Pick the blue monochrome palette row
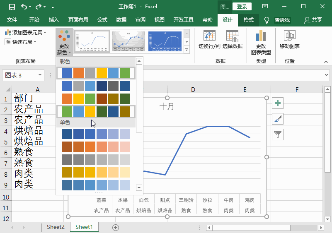This screenshot has height=233, width=332. [96, 134]
